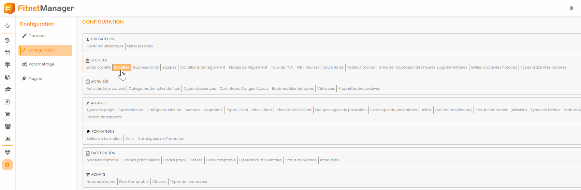Image resolution: width=581 pixels, height=190 pixels.
Task: Select Paramétrage in the side menu
Action: pos(41,64)
